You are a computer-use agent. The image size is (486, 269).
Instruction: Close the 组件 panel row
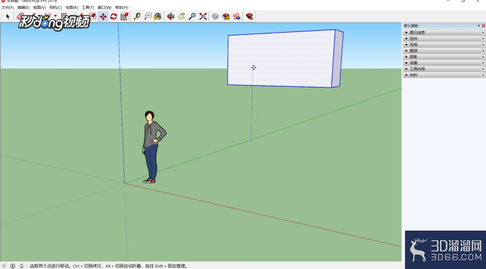pyautogui.click(x=483, y=38)
